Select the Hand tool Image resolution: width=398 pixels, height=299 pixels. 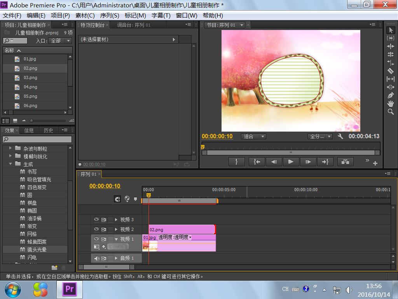click(x=390, y=104)
